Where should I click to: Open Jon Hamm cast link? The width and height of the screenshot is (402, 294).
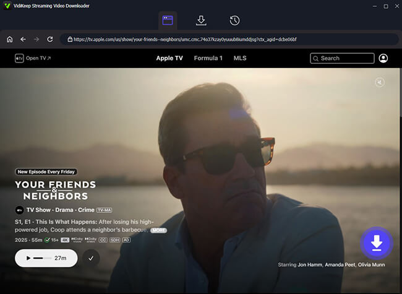click(x=310, y=264)
